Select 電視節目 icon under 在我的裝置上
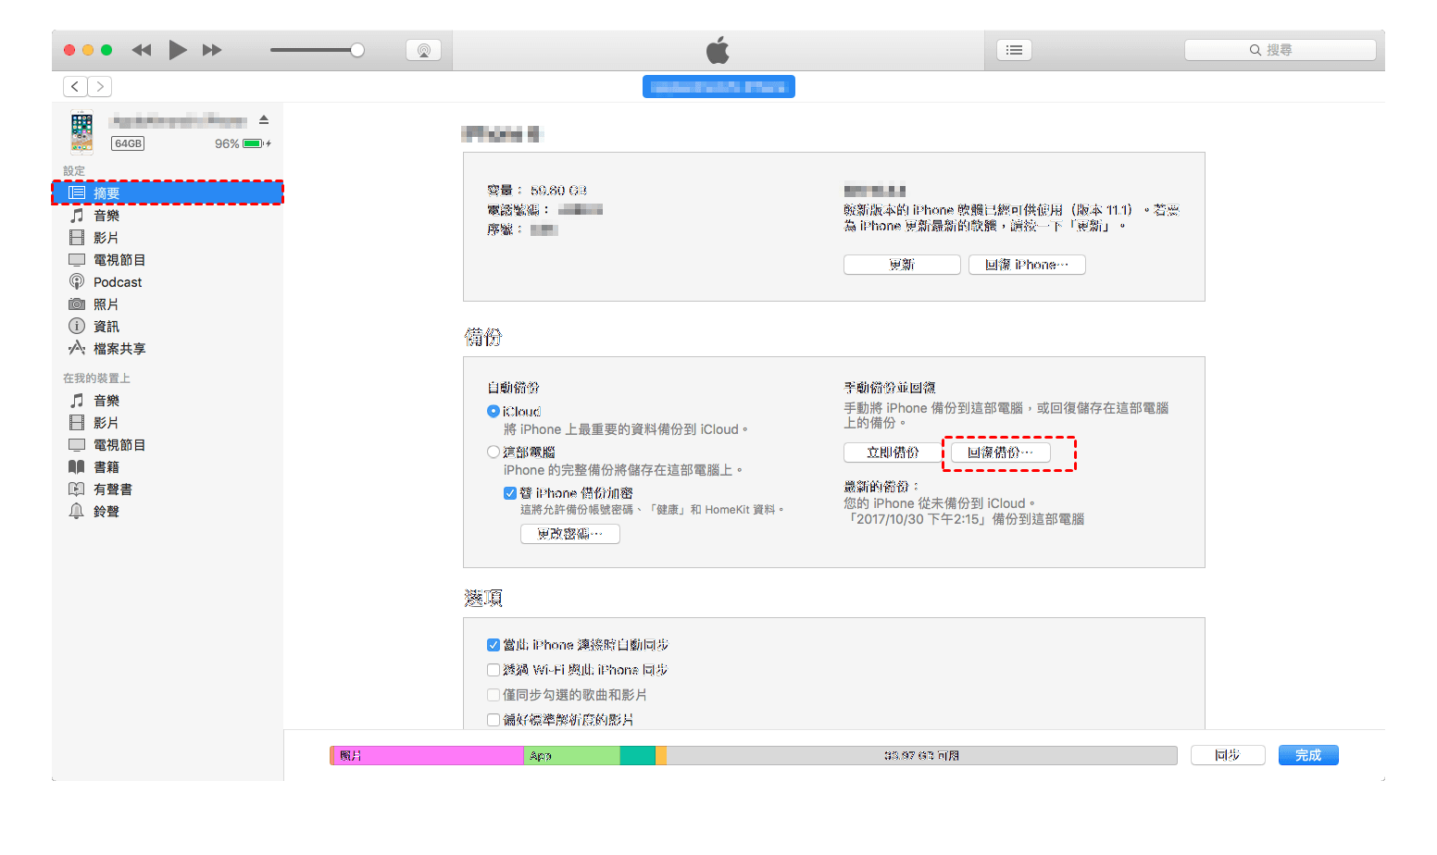Viewport: 1437px width, 855px height. 77,445
